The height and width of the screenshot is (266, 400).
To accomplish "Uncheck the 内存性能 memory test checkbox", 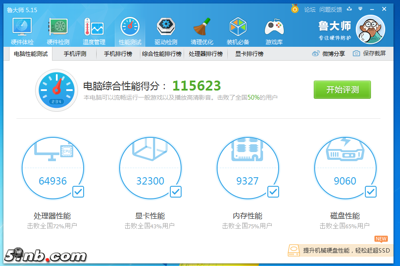I will pyautogui.click(x=273, y=191).
